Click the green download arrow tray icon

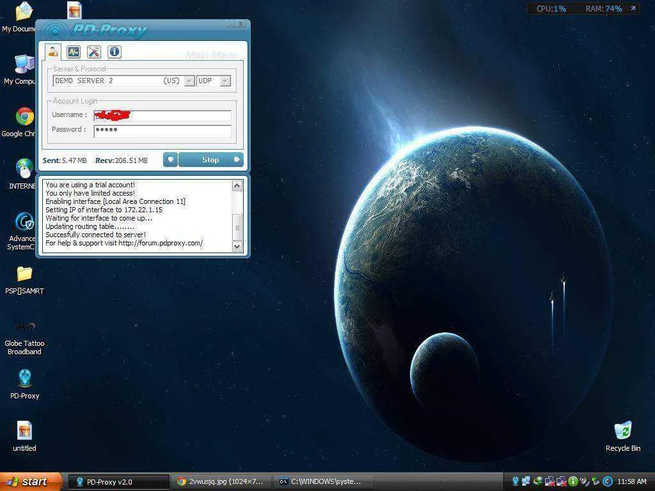point(596,481)
